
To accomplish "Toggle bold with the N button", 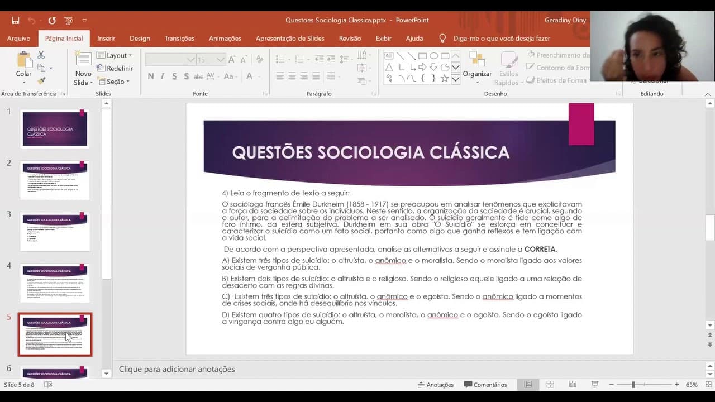I will click(x=151, y=76).
